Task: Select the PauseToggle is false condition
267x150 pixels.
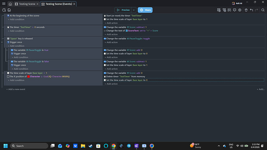Action: click(30, 61)
